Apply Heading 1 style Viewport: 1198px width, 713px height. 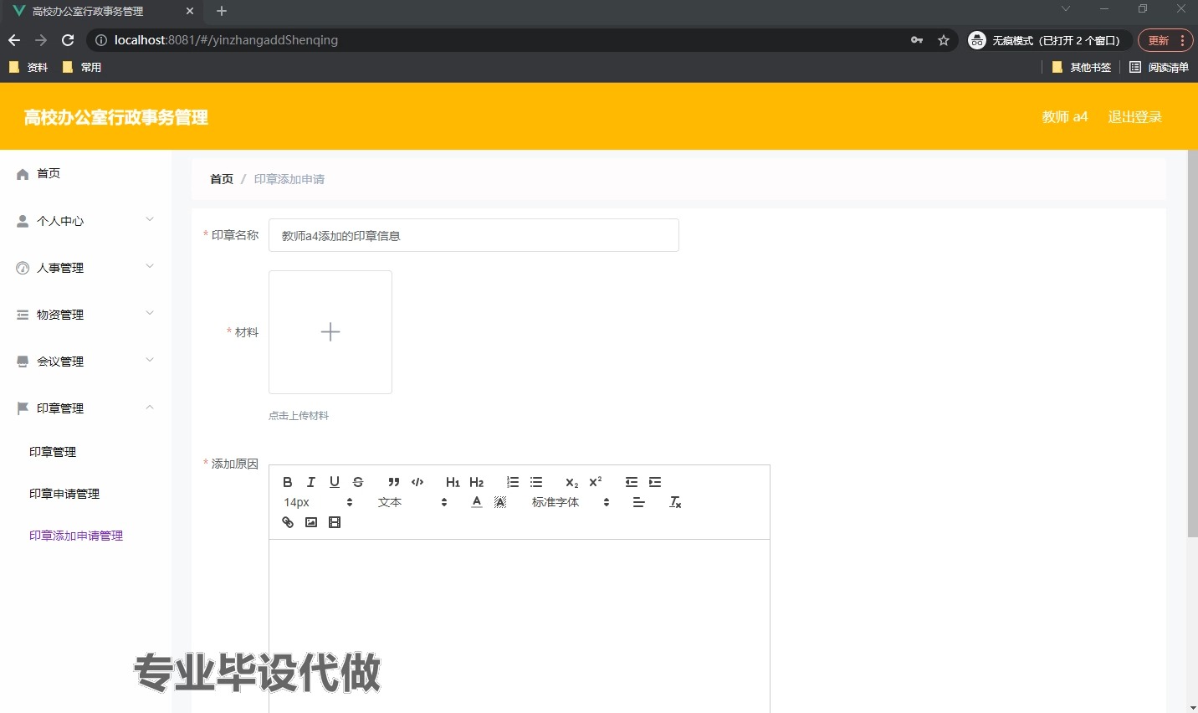(453, 482)
